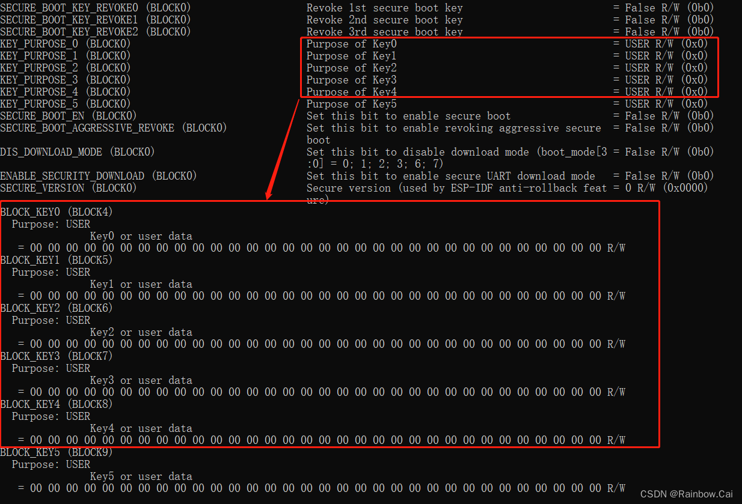742x504 pixels.
Task: Click 'Key5 or user data' text
Action: [x=141, y=476]
